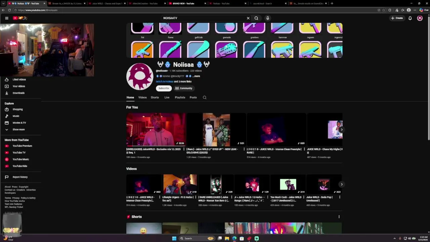430x242 pixels.
Task: Open Nascar Xan Bars video title
Action: (x=214, y=199)
